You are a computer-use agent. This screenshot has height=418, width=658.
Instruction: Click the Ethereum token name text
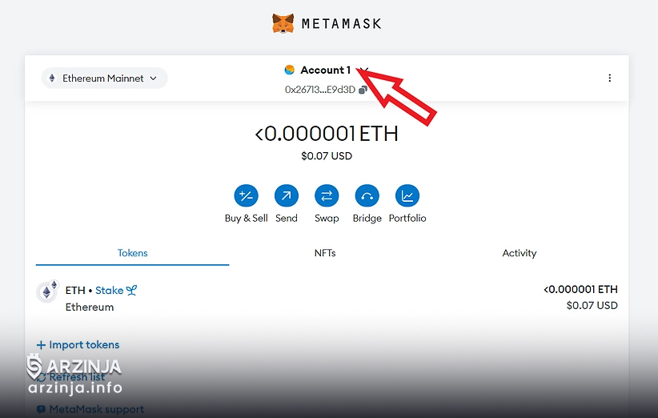point(90,307)
